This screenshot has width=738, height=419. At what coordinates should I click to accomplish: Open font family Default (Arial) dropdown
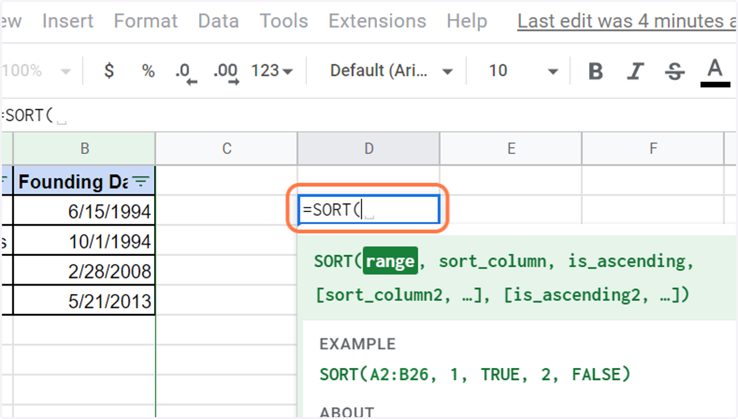[391, 71]
